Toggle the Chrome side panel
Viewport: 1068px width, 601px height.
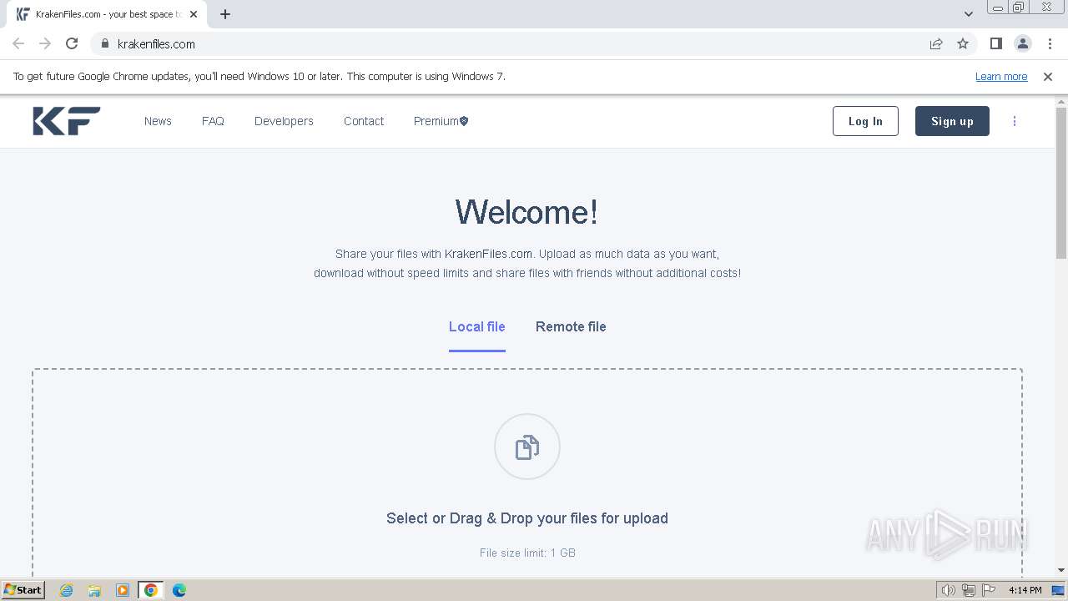coord(996,43)
